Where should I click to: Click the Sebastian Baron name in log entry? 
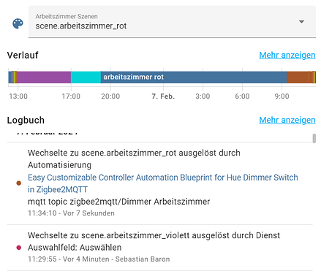143,259
